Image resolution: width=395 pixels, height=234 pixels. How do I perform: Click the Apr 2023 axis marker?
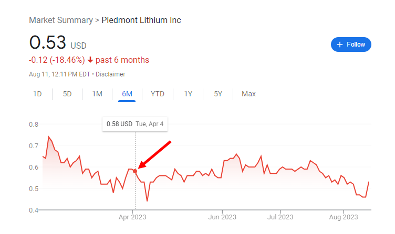pyautogui.click(x=132, y=217)
